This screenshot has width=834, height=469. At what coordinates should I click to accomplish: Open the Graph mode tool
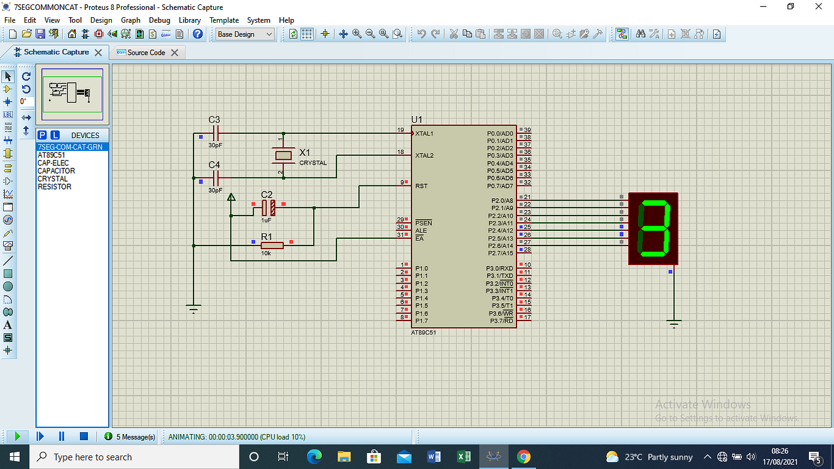pos(8,193)
